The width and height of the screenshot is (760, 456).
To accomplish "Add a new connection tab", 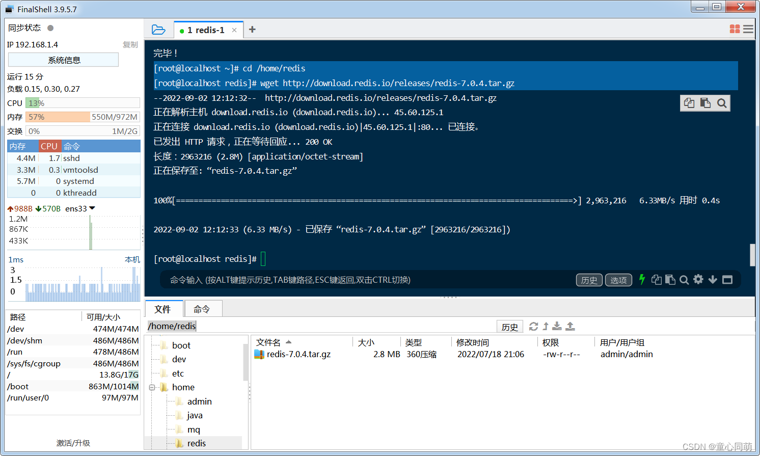I will tap(252, 30).
